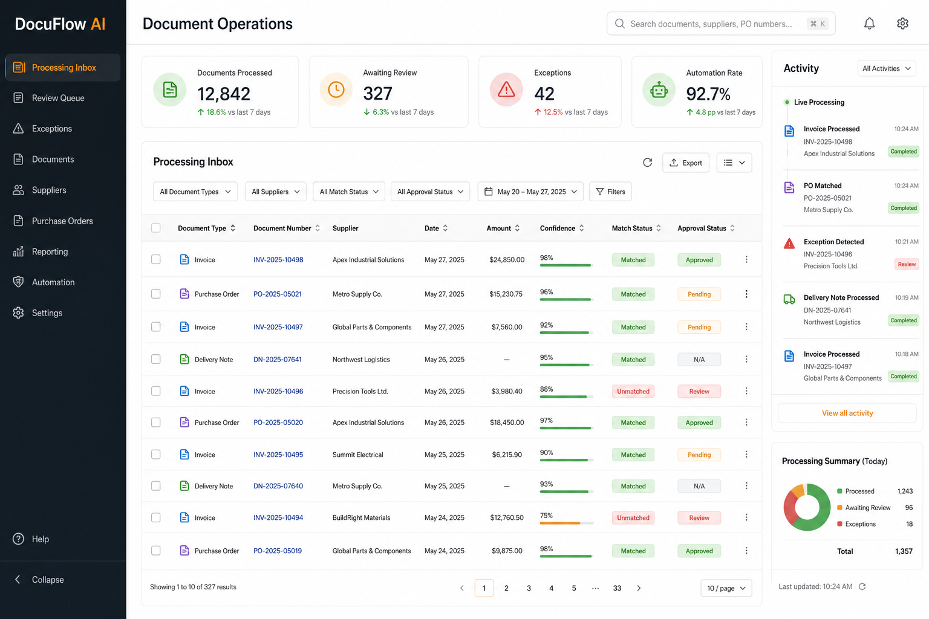Click the Exceptions warning triangle icon

coord(506,89)
